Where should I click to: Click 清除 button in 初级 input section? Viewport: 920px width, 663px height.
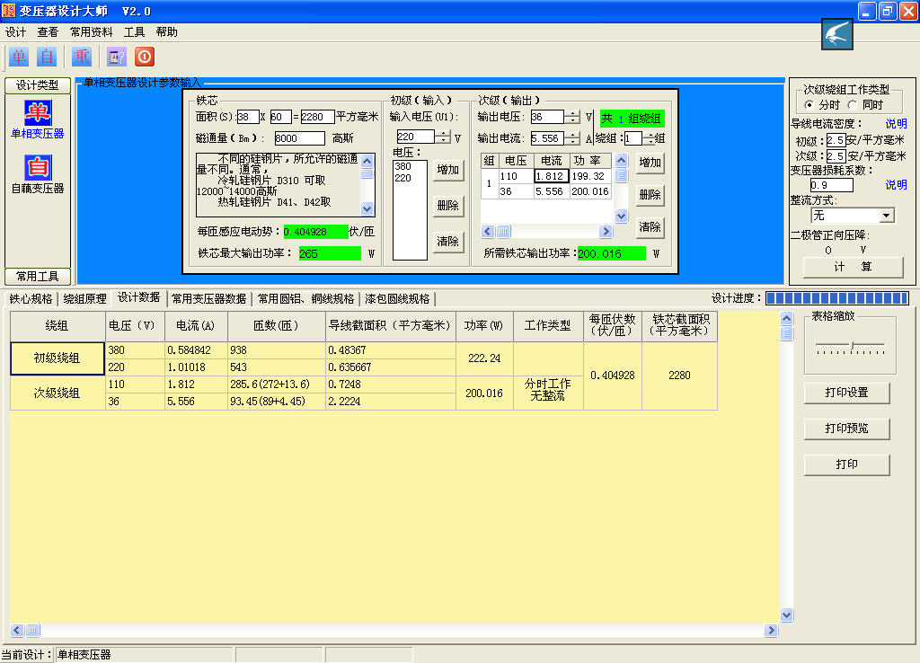tap(448, 241)
